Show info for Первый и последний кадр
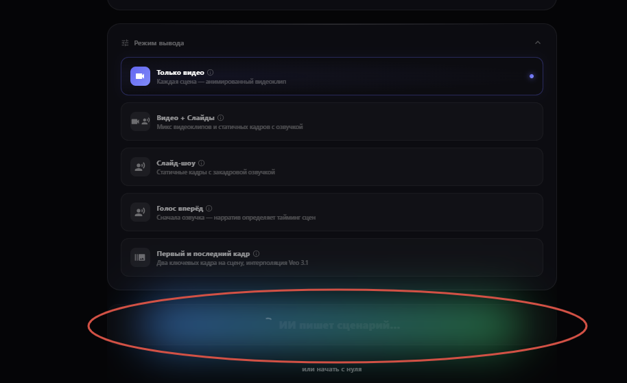 click(x=257, y=253)
